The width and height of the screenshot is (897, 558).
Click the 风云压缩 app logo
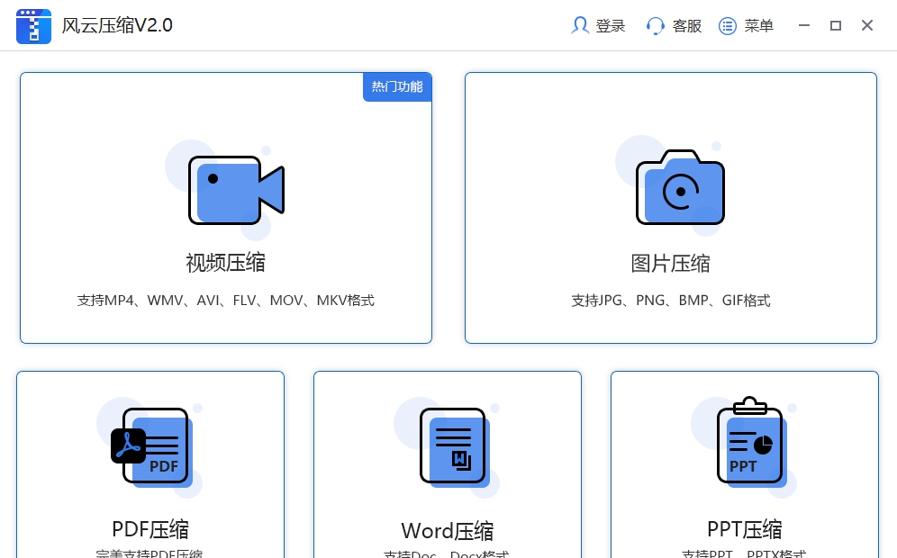pos(33,25)
